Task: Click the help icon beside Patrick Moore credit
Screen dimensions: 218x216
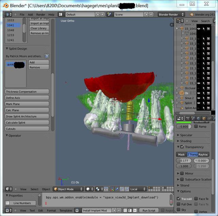Action: (x=47, y=56)
